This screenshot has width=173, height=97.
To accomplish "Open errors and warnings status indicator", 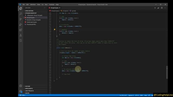I will (x=22, y=95).
